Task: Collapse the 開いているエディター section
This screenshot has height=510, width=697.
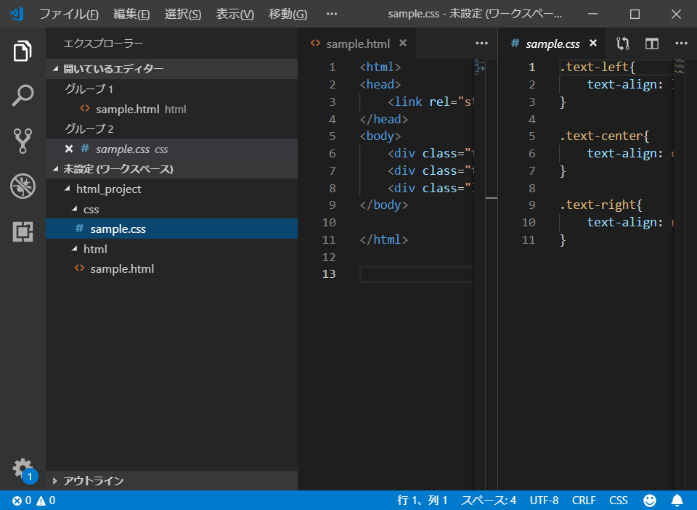Action: click(x=113, y=69)
